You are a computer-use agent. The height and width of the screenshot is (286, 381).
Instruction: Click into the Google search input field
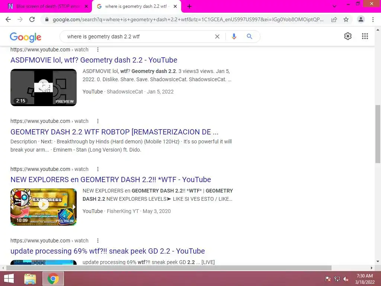pyautogui.click(x=138, y=36)
